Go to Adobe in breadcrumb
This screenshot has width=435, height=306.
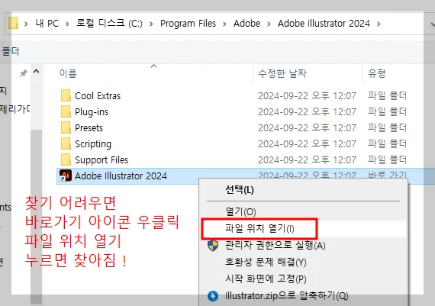coord(246,24)
